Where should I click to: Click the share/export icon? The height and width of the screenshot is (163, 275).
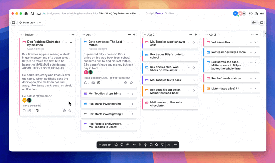click(256, 14)
